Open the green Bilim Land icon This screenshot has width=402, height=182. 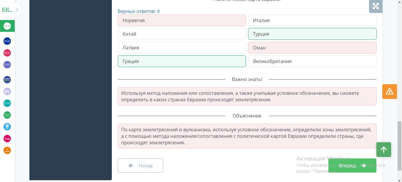7,115
